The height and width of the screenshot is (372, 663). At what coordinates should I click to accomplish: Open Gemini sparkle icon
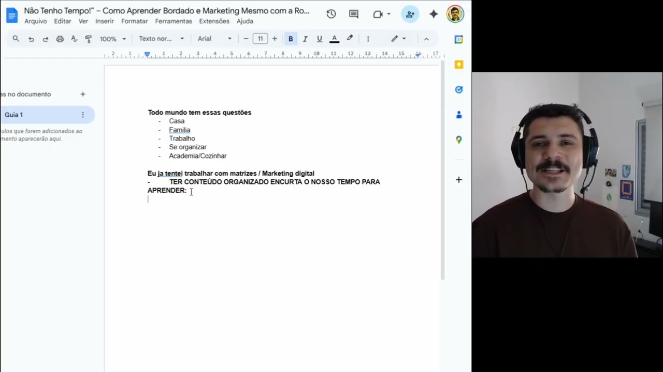pyautogui.click(x=434, y=14)
